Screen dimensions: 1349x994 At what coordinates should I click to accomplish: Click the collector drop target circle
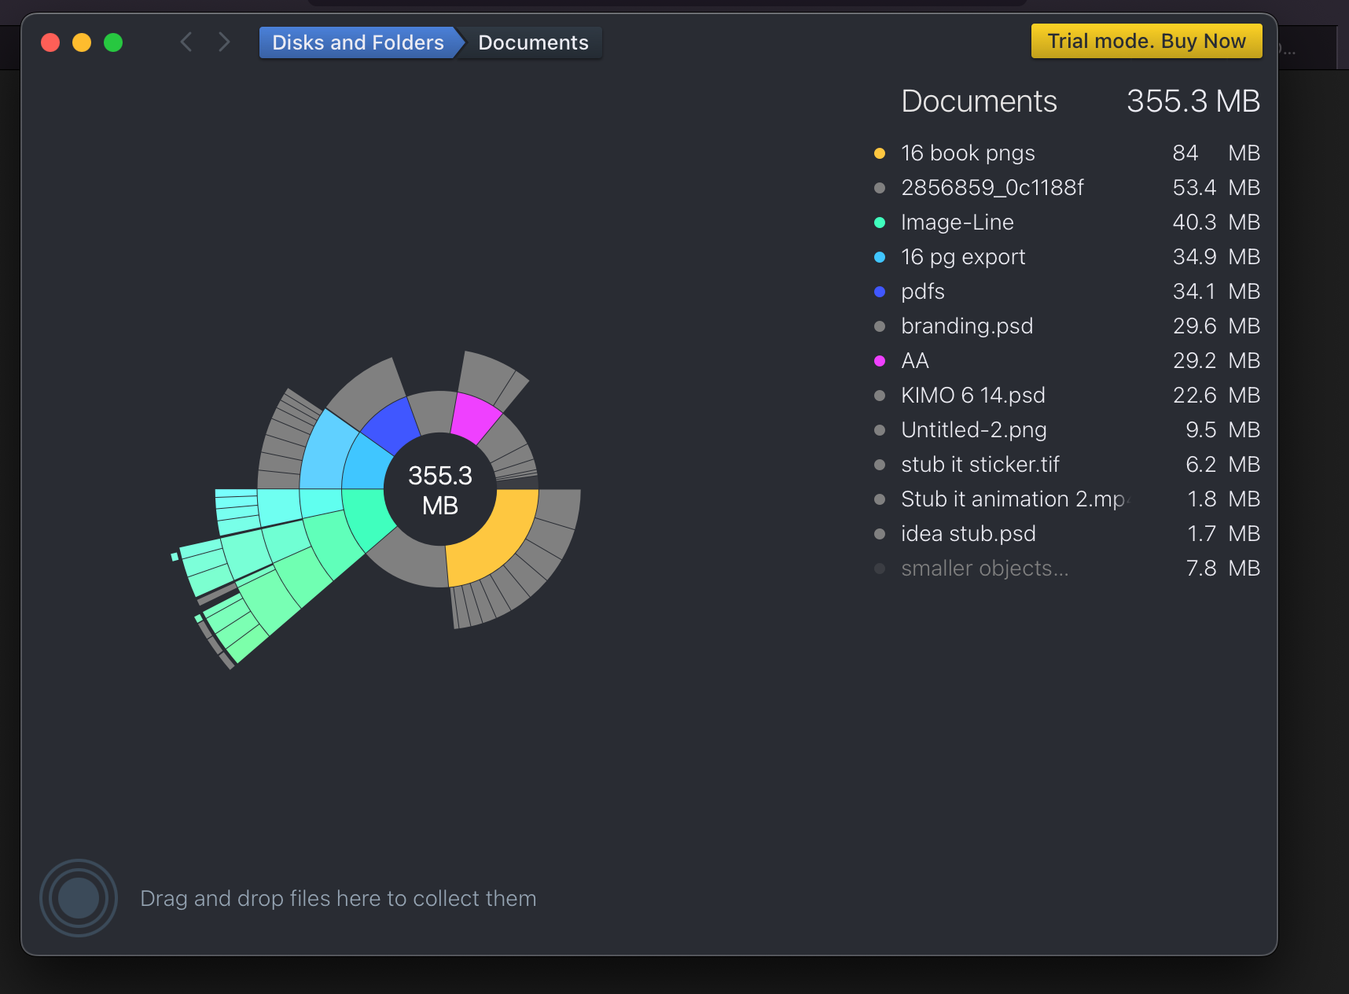(79, 898)
